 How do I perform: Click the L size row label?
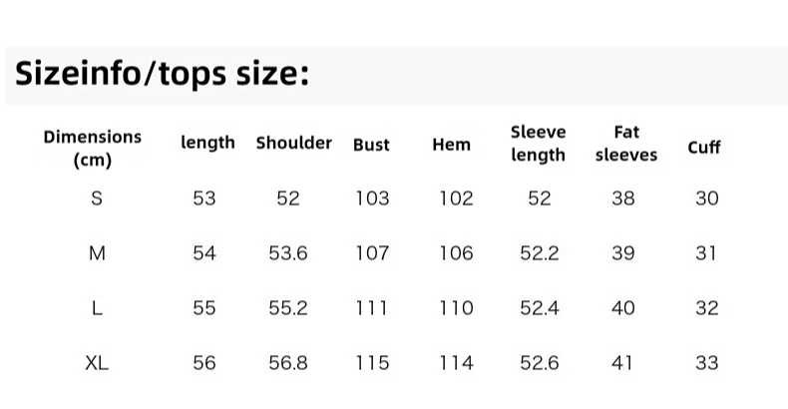pos(97,308)
